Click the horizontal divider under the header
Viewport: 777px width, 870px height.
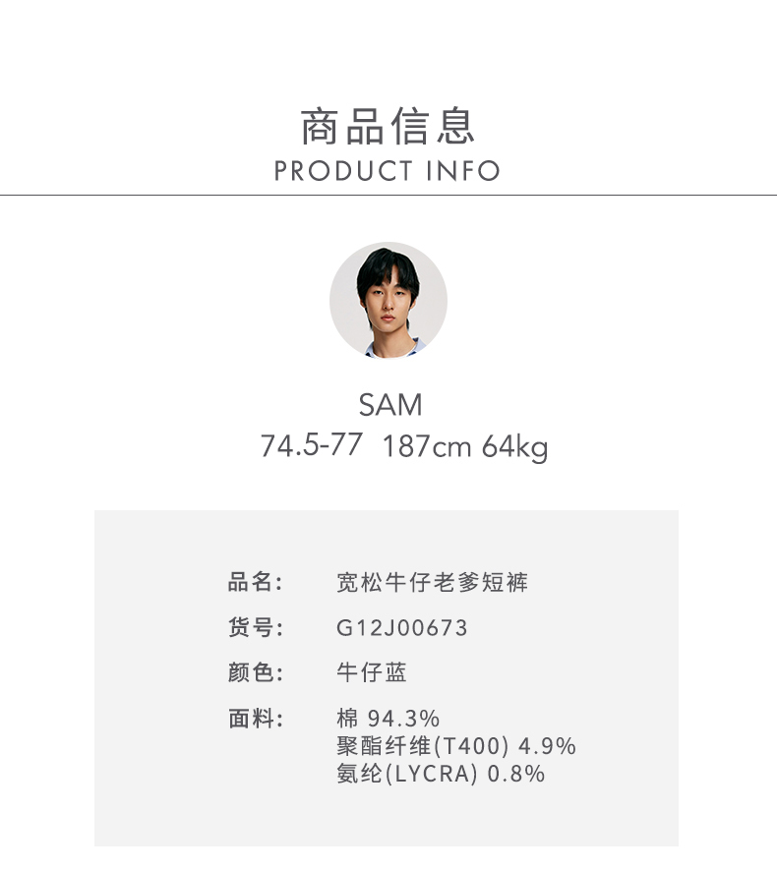point(388,195)
